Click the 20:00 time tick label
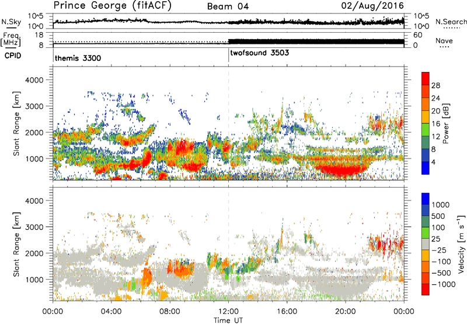 point(346,312)
